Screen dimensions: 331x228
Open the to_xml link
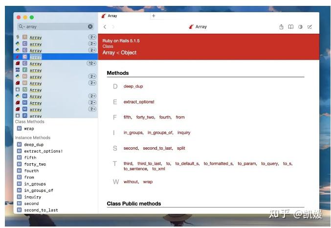[x=158, y=169]
